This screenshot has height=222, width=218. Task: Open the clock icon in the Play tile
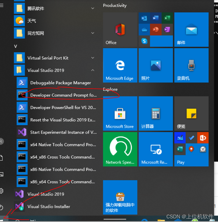click(203, 149)
